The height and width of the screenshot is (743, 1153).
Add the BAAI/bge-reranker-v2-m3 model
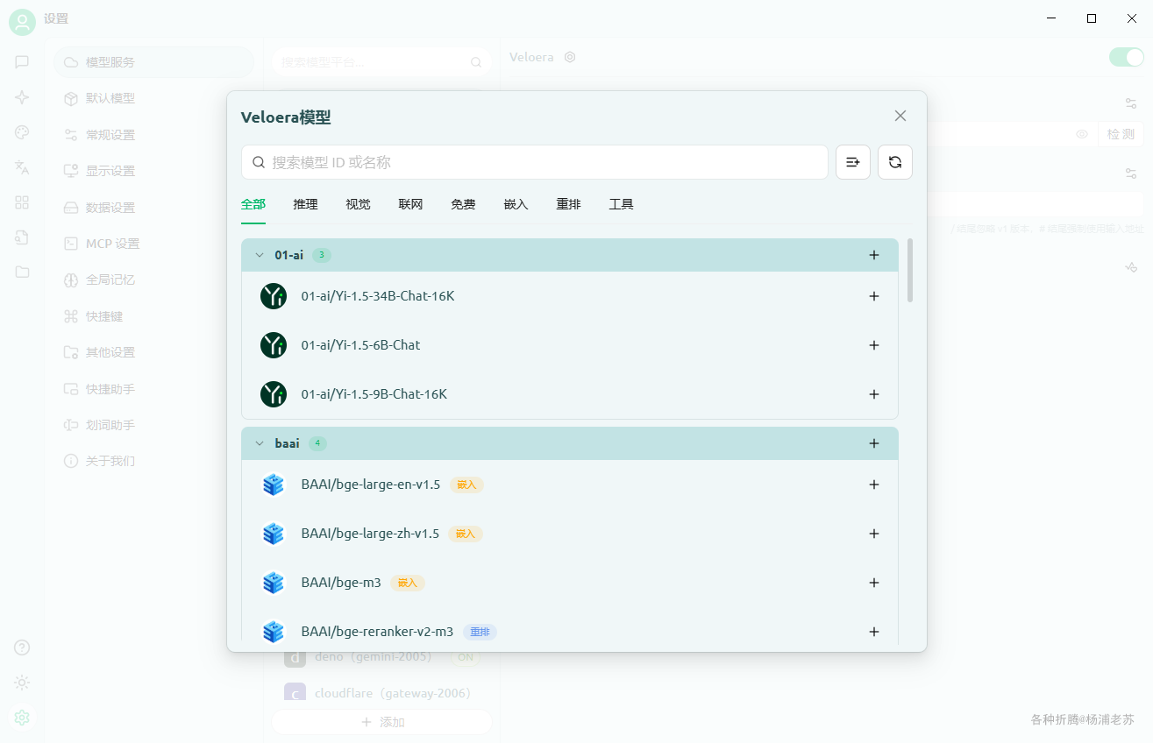pos(873,632)
